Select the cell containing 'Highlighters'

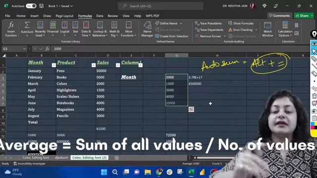click(76, 90)
